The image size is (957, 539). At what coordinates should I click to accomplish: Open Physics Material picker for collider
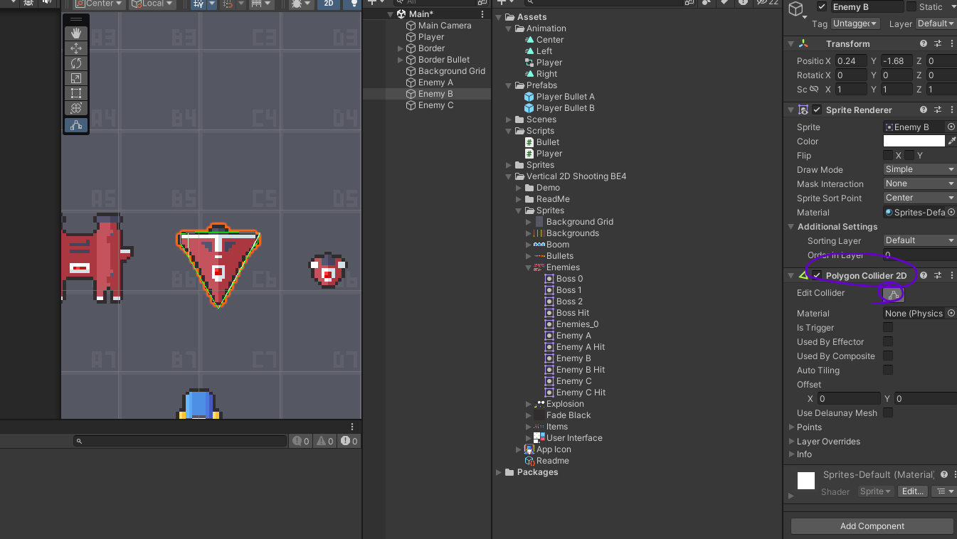click(951, 314)
